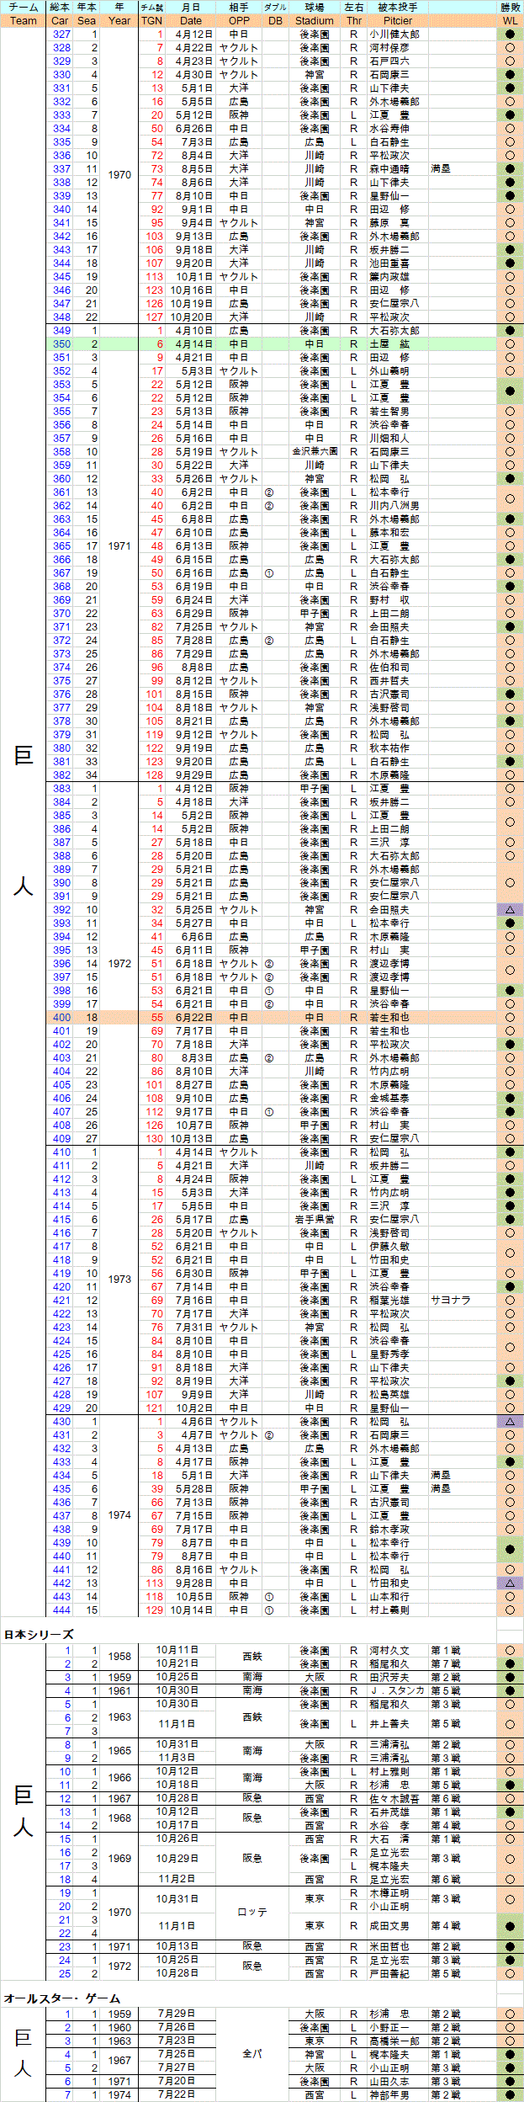Click opponent 'ロッテ'
The image size is (524, 2102).
[x=252, y=1912]
